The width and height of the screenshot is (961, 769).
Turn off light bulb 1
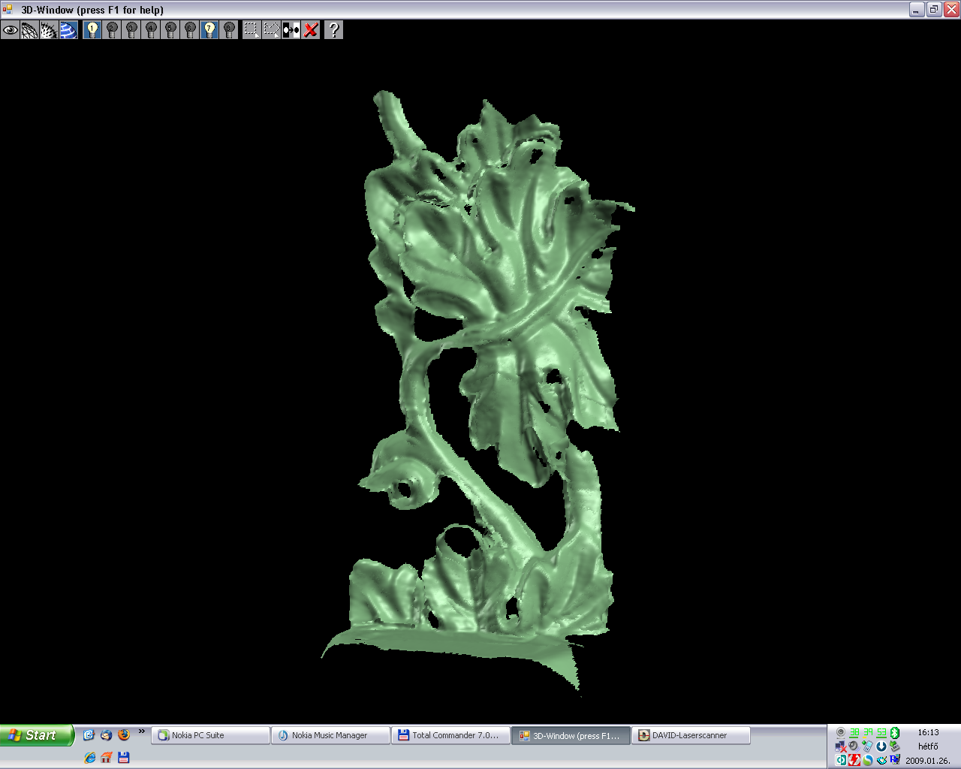92,30
